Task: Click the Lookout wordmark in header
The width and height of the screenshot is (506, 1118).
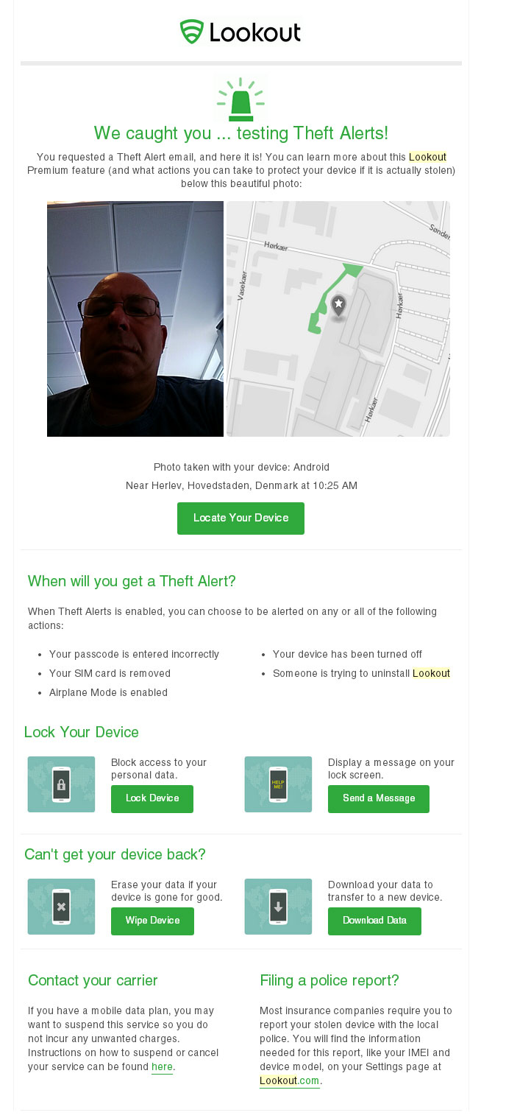Action: (255, 32)
